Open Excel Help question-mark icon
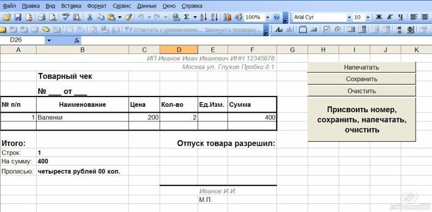Image resolution: width=432 pixels, height=212 pixels. pyautogui.click(x=276, y=17)
